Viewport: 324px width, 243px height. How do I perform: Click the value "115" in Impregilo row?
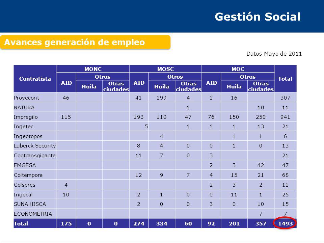(66, 117)
